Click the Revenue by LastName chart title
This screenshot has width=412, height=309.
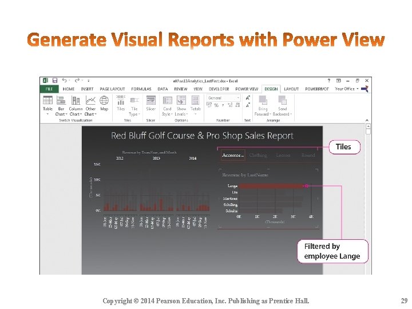[x=245, y=175]
